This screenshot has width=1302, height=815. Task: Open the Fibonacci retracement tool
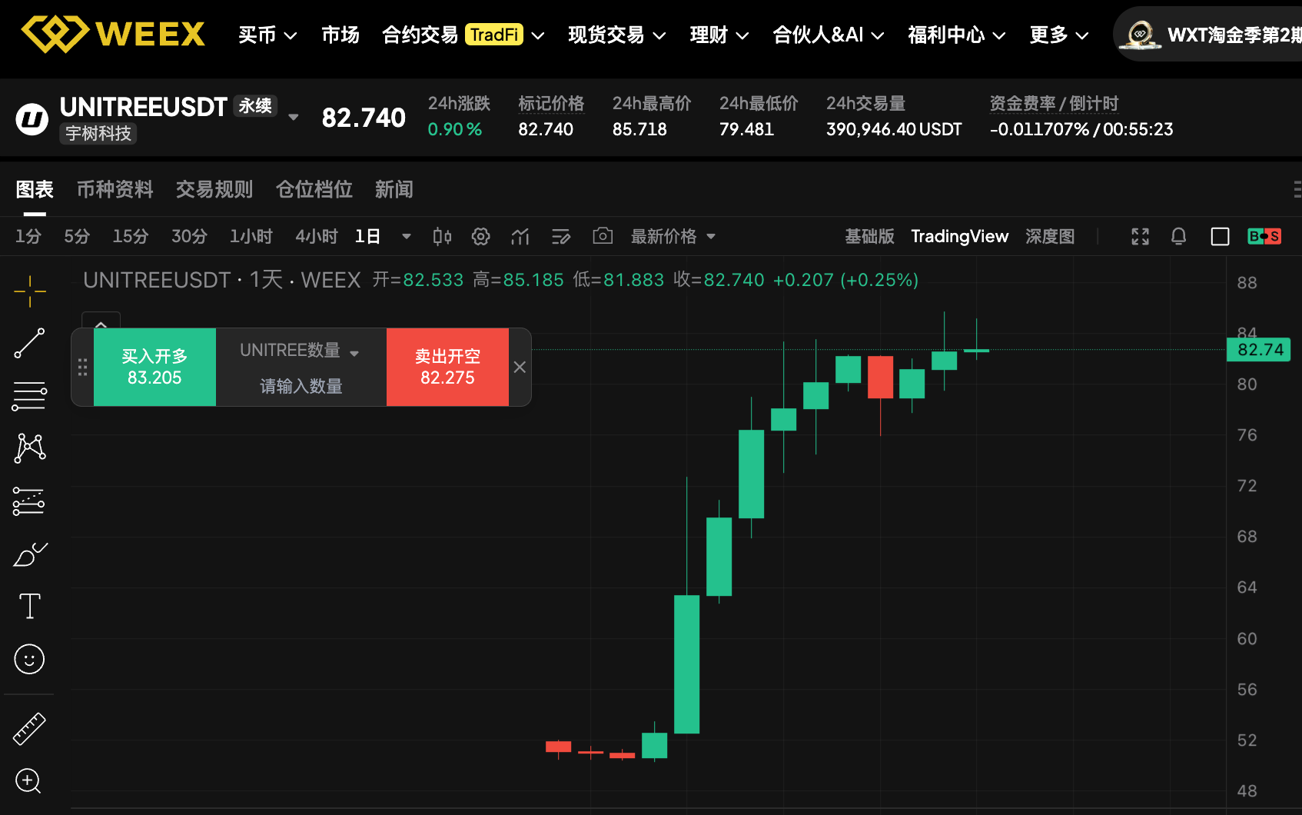click(30, 396)
